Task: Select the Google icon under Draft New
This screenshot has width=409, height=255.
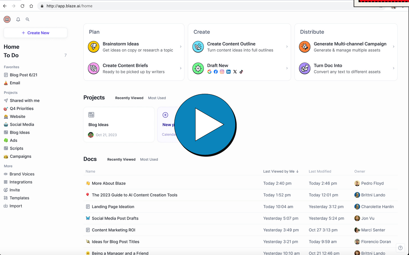Action: click(x=210, y=72)
